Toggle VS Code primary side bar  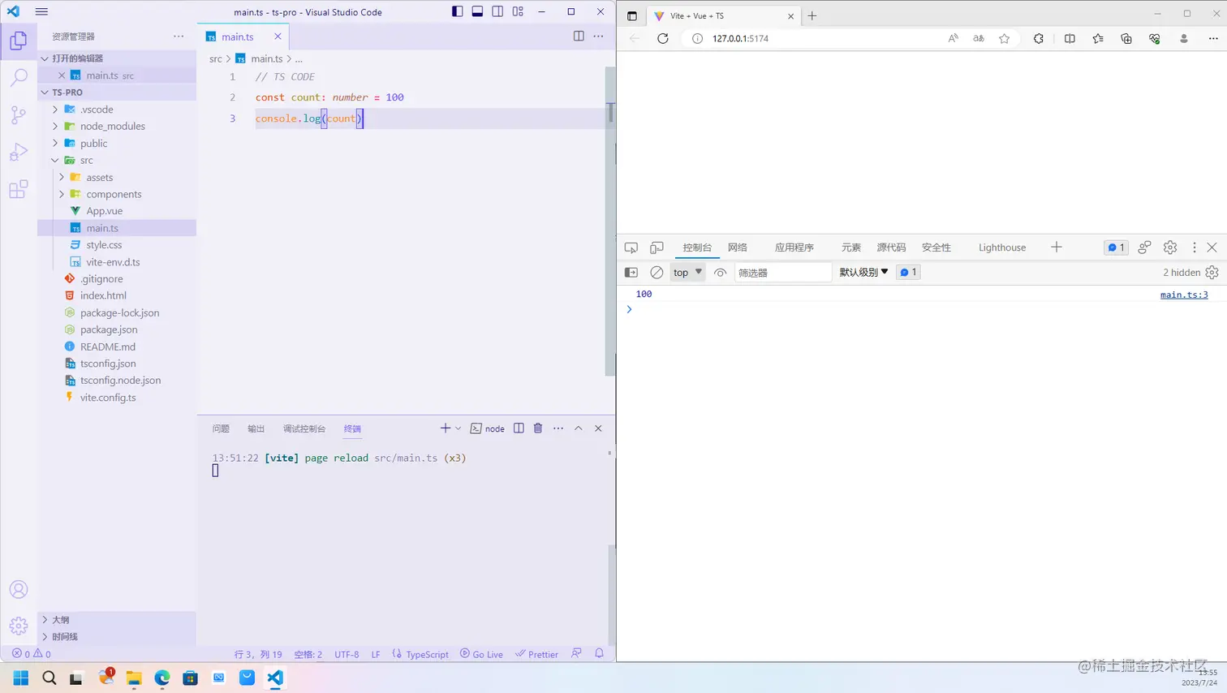point(458,11)
